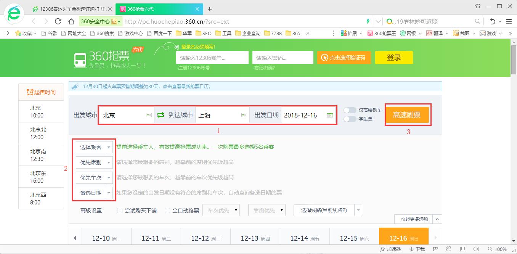
Task: Open the 截图 screenshot tool
Action: pos(462,33)
